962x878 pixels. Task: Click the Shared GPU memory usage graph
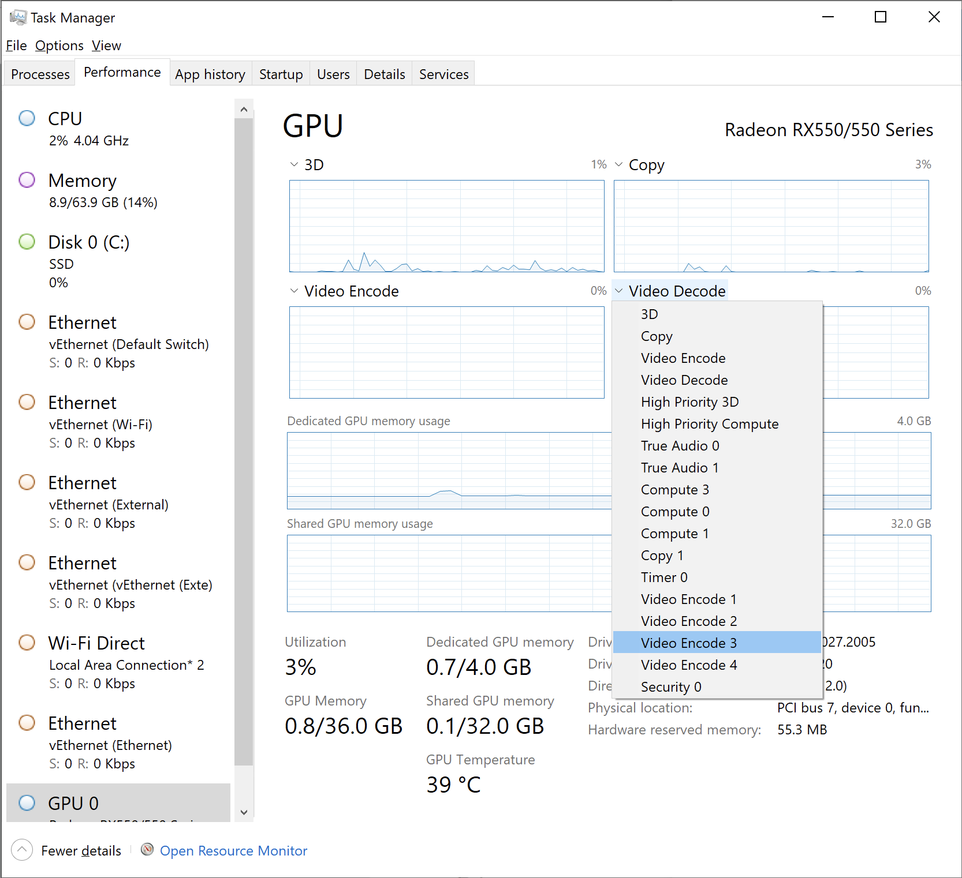pos(449,573)
